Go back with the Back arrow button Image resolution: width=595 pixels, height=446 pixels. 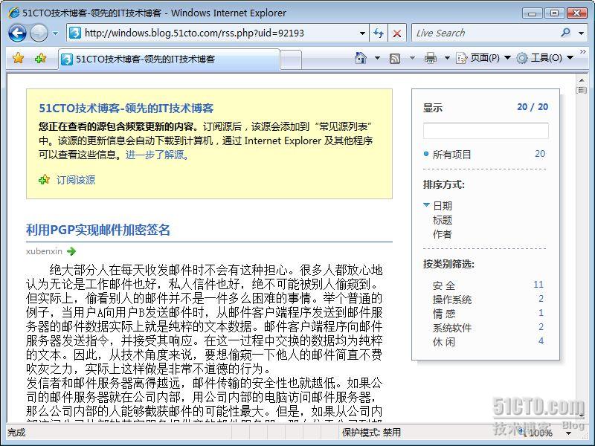[17, 33]
